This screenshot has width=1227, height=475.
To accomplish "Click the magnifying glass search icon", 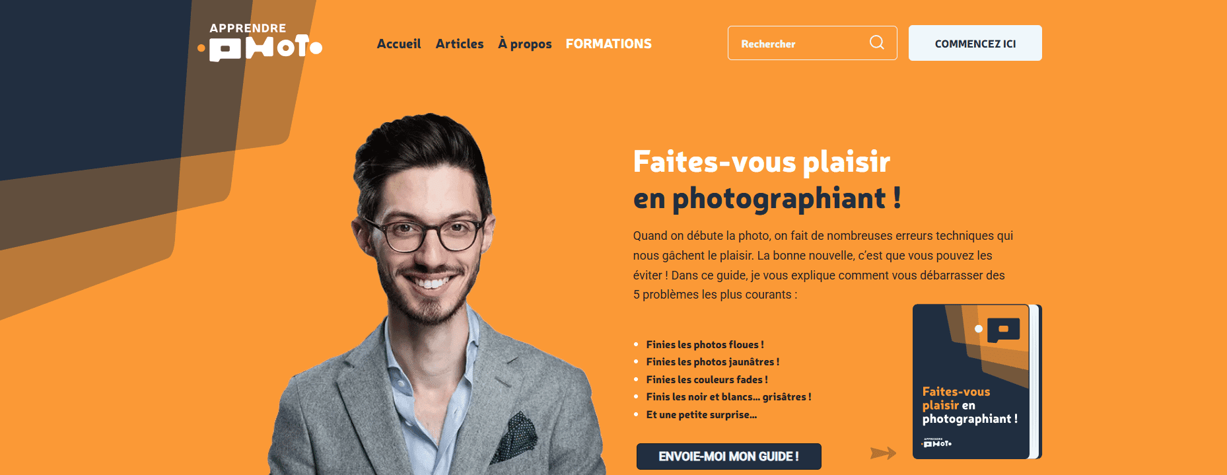I will (876, 42).
